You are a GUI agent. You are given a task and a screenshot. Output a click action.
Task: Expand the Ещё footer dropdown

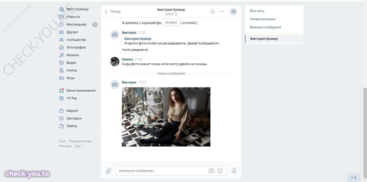[x=79, y=146]
